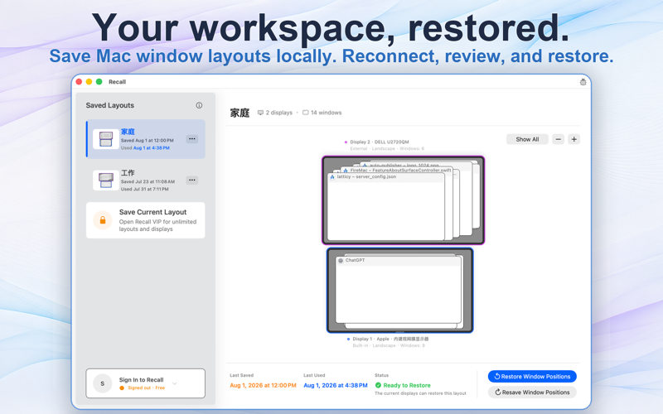Viewport: 663px width, 414px height.
Task: Click the 14 windows indicator in header
Action: coord(322,113)
